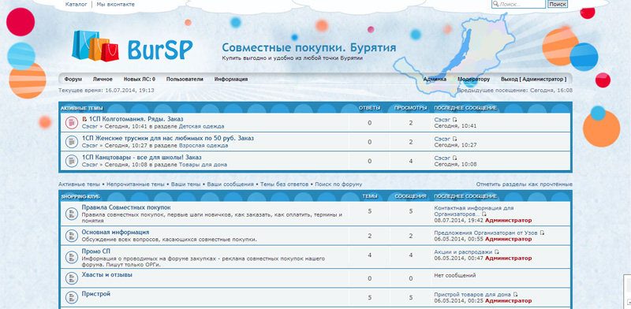Open the Мы вконтакте link
Image resolution: width=631 pixels, height=309 pixels.
[116, 5]
